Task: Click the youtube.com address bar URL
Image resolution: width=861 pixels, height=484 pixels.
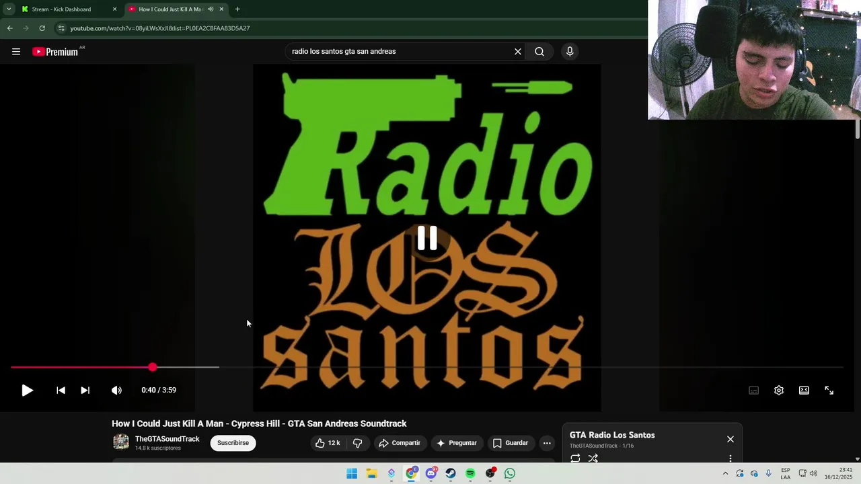Action: pyautogui.click(x=160, y=28)
